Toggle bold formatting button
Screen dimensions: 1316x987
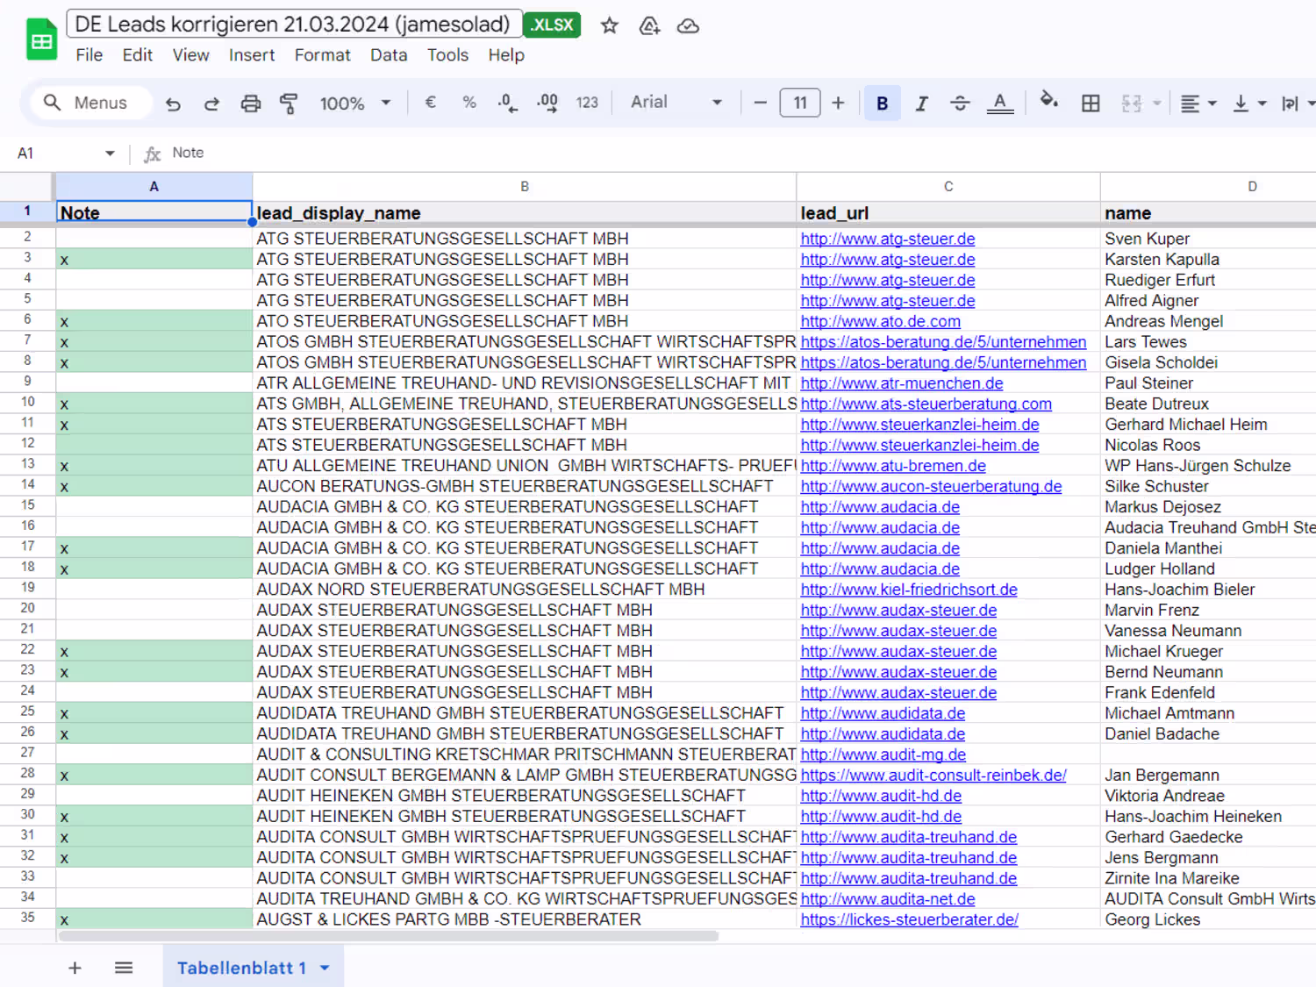coord(882,104)
